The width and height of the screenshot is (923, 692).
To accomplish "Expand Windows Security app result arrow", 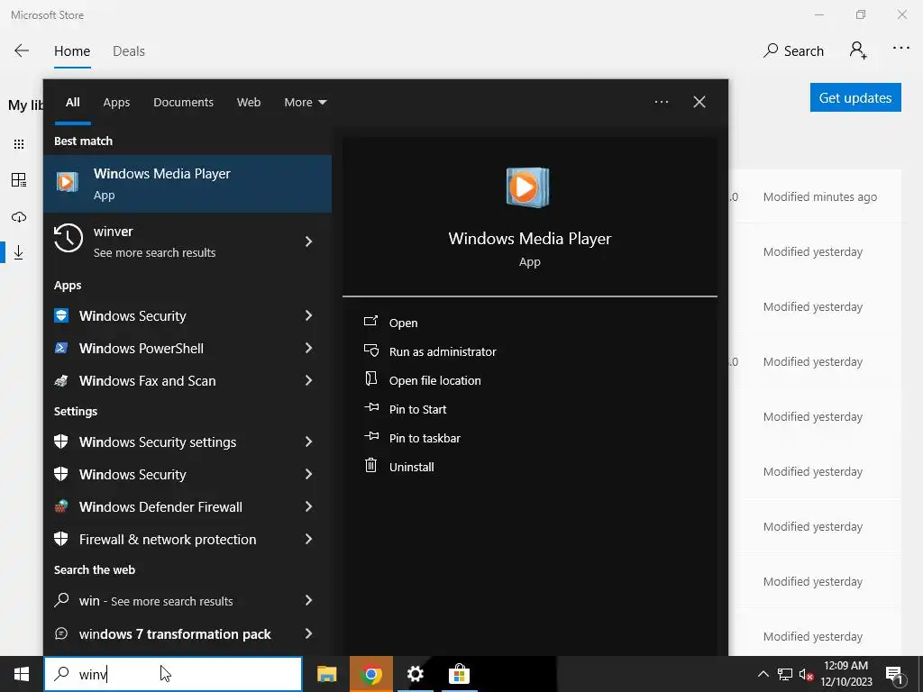I will 308,315.
